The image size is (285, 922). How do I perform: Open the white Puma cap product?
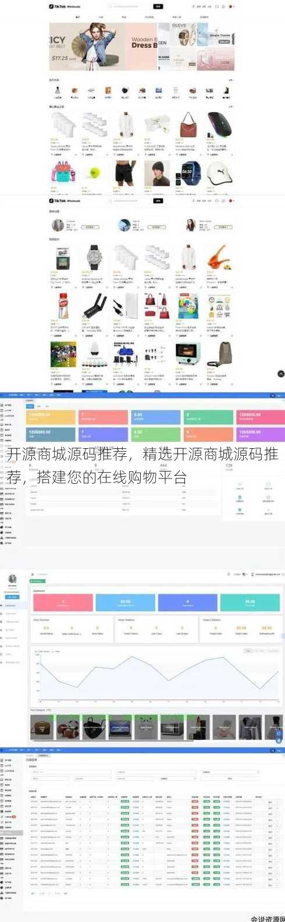219,173
